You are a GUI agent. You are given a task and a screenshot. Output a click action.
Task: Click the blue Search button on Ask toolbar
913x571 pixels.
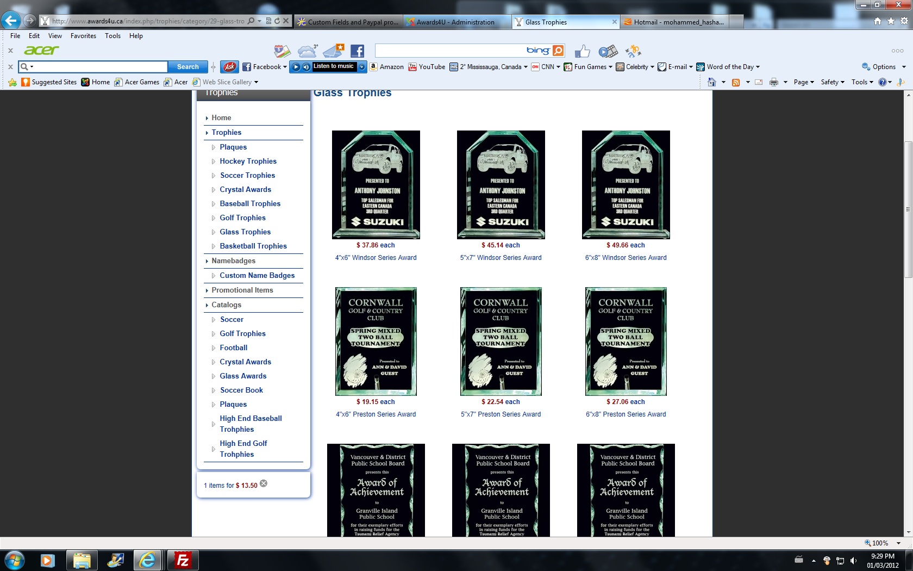[187, 67]
